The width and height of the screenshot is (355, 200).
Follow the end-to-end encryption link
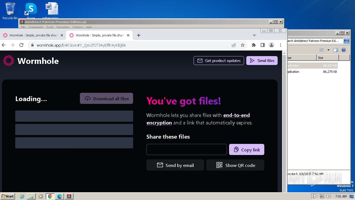tap(198, 119)
